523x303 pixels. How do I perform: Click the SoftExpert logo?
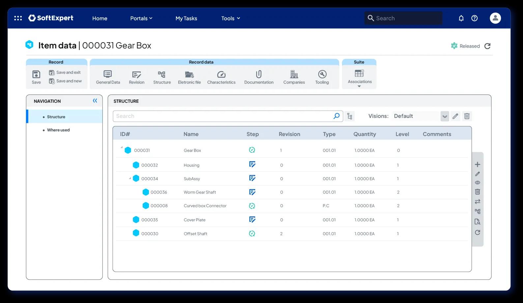coord(51,18)
